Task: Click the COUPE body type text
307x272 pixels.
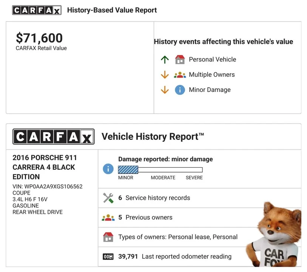Action: [x=22, y=193]
